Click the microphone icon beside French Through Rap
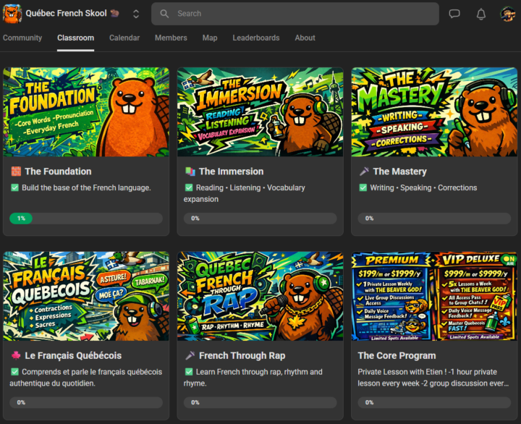Viewport: 521px width, 424px height. [190, 355]
